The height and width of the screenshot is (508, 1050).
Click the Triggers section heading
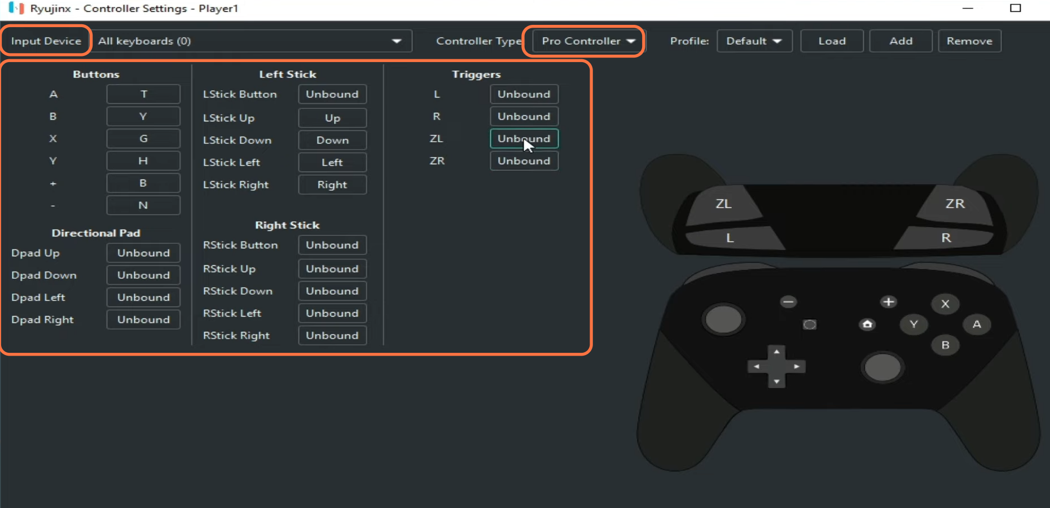476,74
